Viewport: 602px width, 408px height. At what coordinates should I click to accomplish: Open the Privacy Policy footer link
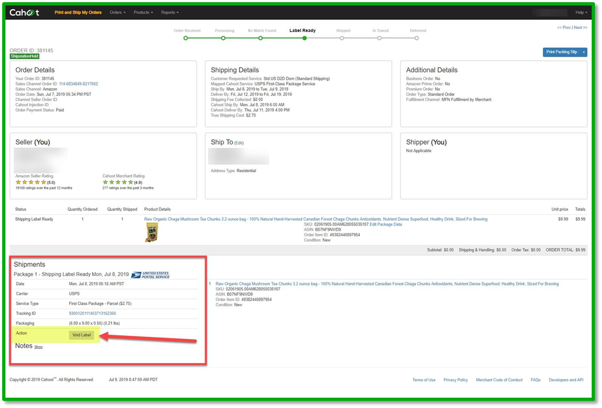pos(456,380)
